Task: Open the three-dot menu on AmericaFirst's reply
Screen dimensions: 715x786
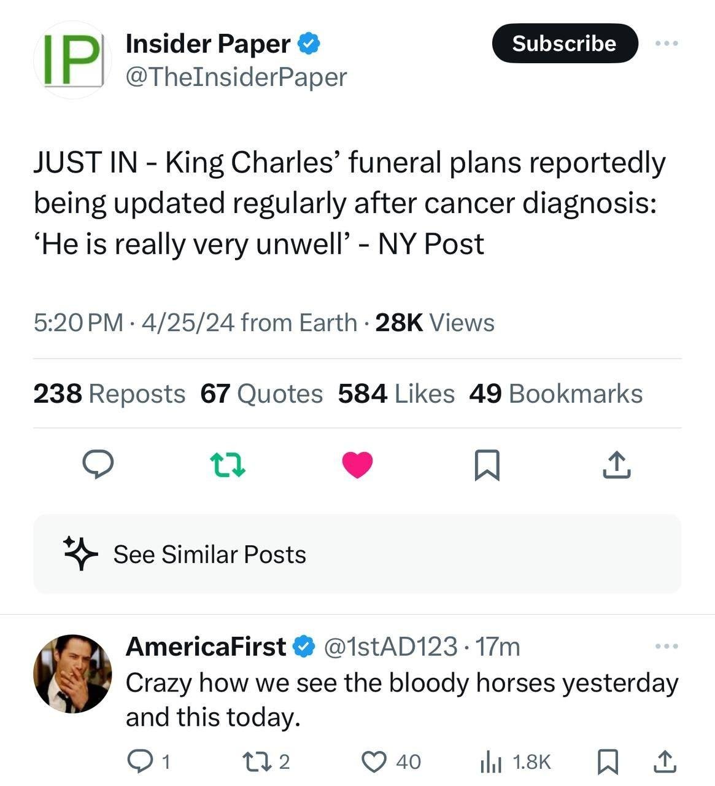Action: pyautogui.click(x=667, y=646)
